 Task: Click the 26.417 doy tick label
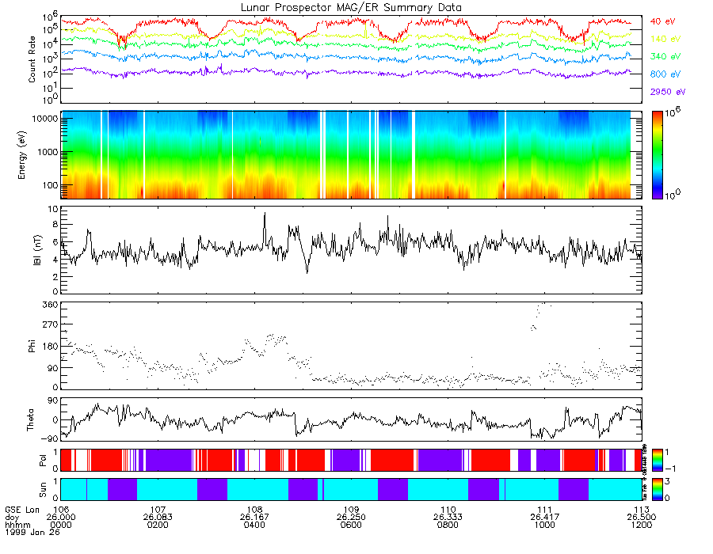(x=545, y=518)
